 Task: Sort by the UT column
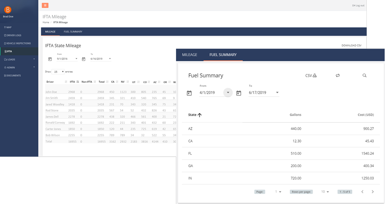click(x=136, y=82)
